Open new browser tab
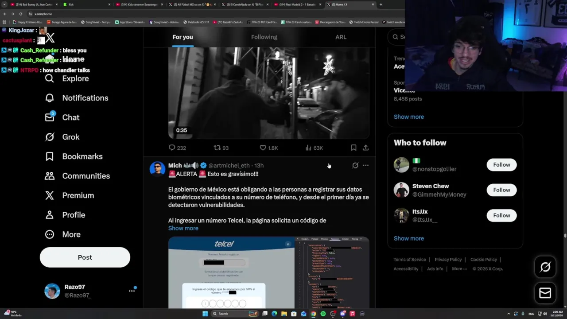The image size is (567, 319). (381, 4)
